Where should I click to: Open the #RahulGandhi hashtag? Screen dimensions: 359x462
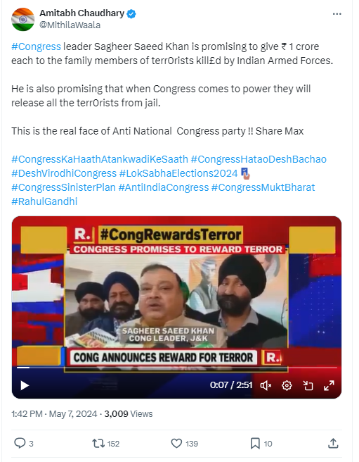point(44,201)
